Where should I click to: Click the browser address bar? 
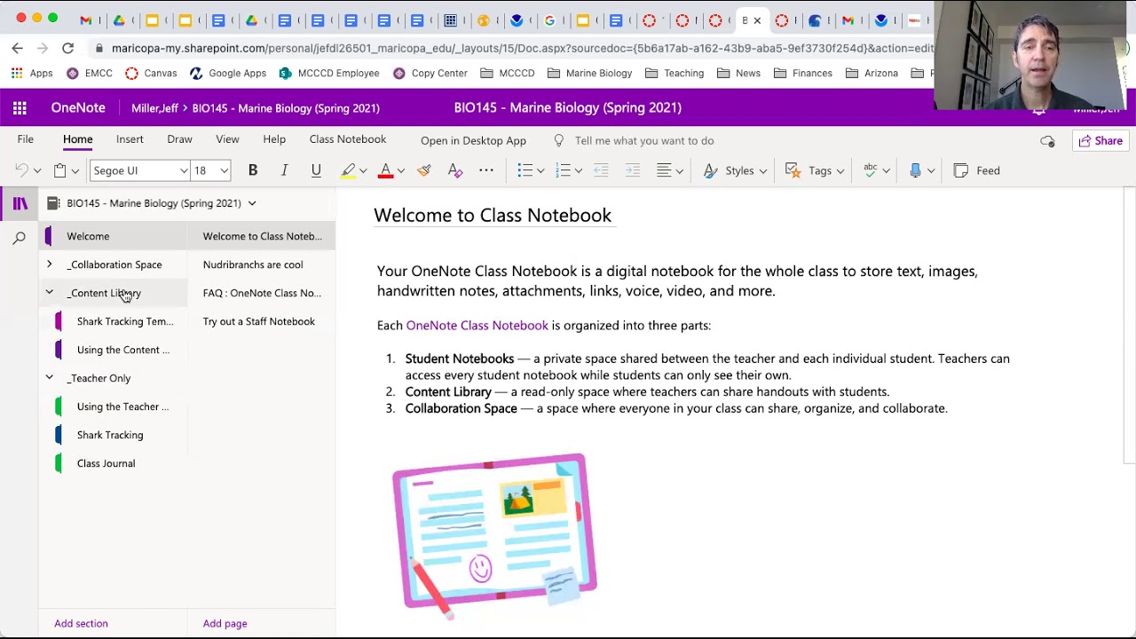coord(522,49)
